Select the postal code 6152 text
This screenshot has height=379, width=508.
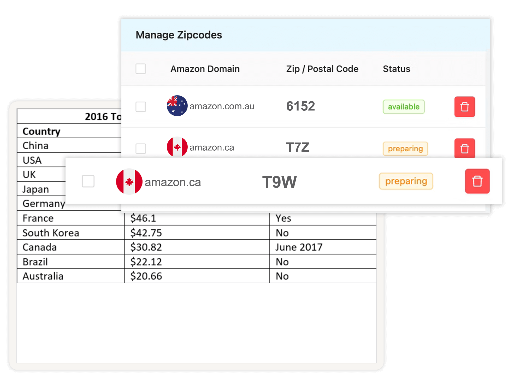tap(300, 106)
